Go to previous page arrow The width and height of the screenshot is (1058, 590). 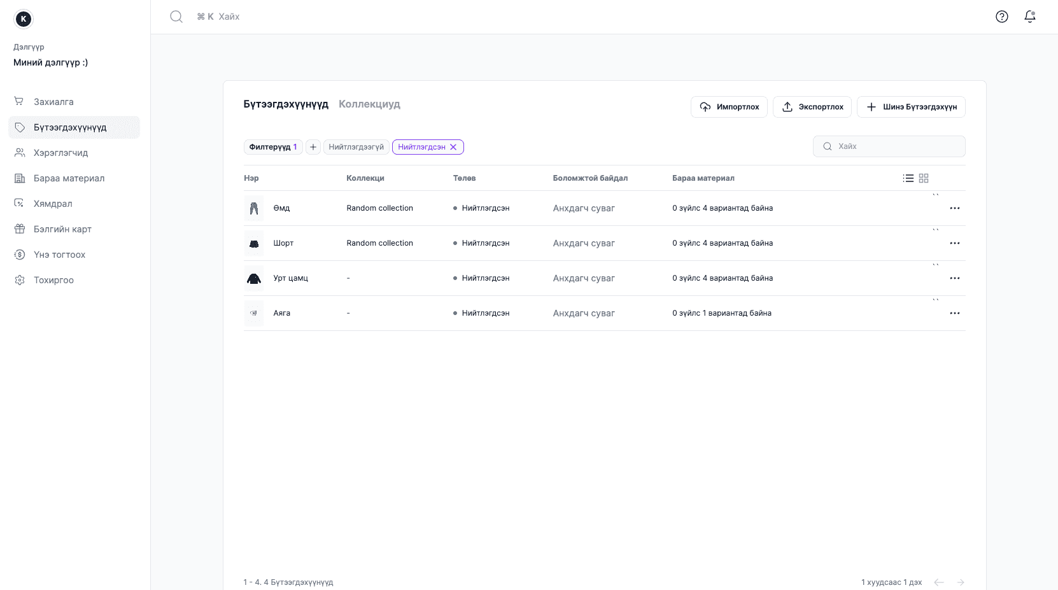tap(939, 582)
